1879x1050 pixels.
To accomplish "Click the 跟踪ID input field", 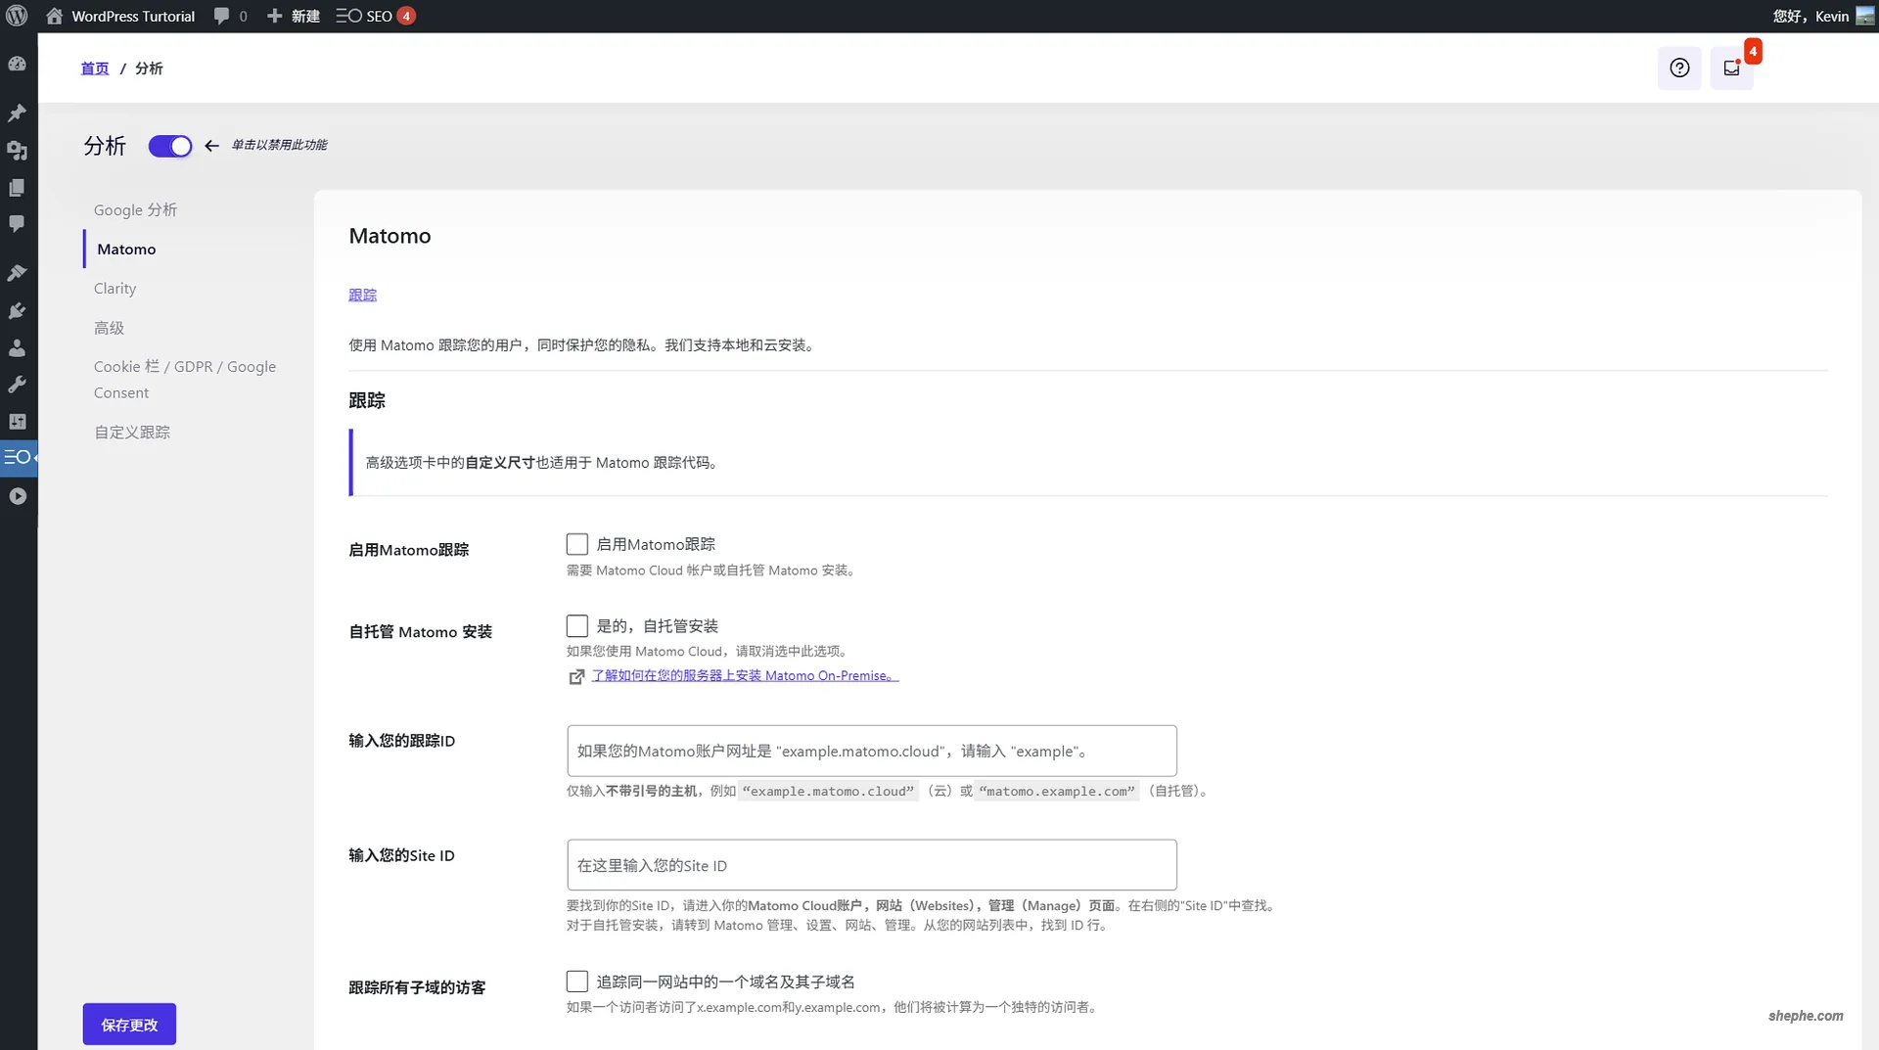I will [x=871, y=751].
